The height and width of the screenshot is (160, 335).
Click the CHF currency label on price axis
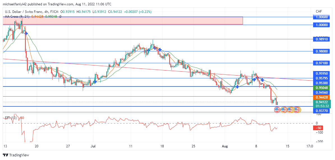318,11
